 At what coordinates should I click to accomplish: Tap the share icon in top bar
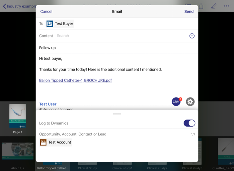(x=201, y=6)
